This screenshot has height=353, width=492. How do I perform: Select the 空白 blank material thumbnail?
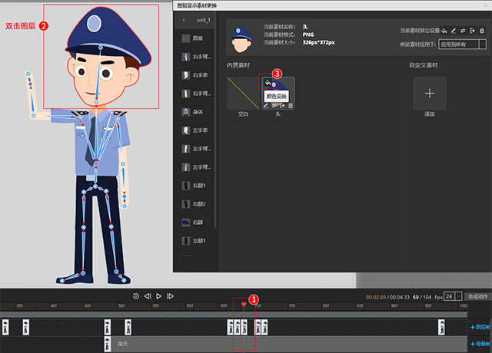point(242,94)
